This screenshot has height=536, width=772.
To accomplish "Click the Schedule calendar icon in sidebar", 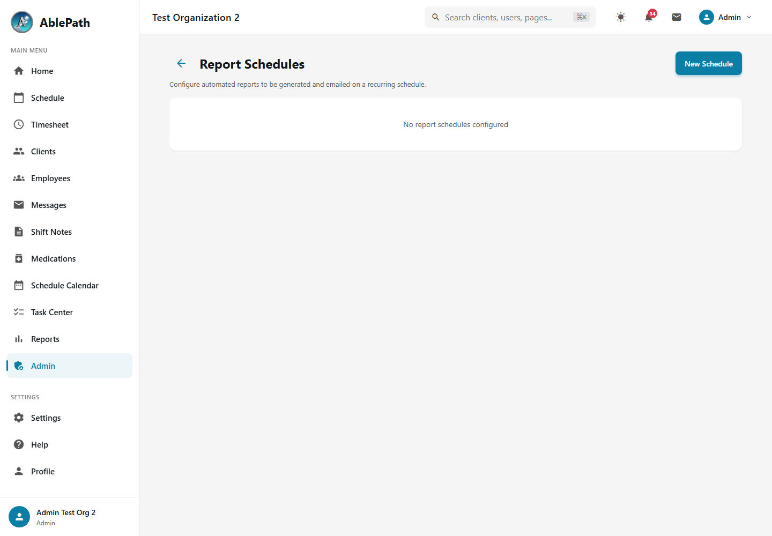I will 19,98.
